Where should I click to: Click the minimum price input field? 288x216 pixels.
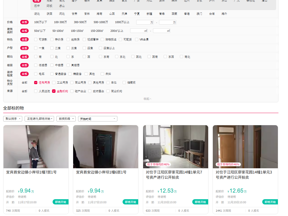pos(145,22)
